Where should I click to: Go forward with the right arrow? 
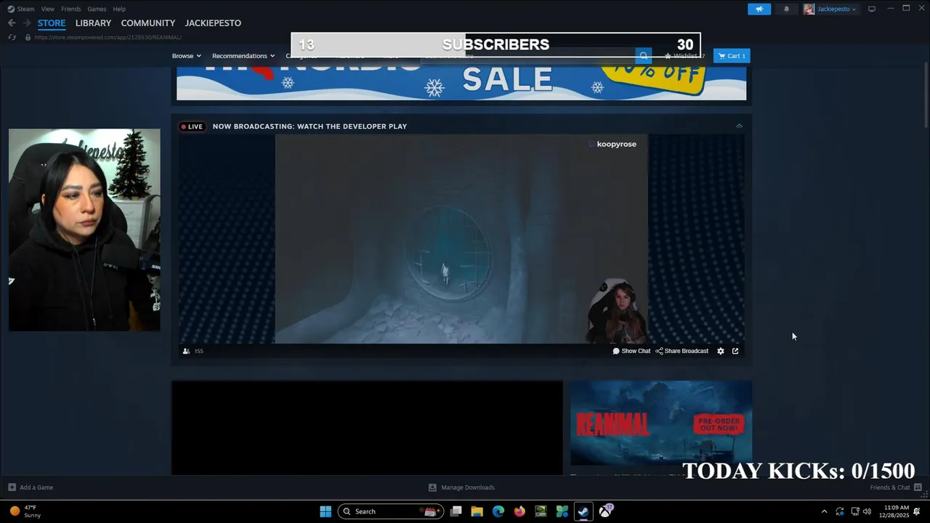pyautogui.click(x=27, y=23)
